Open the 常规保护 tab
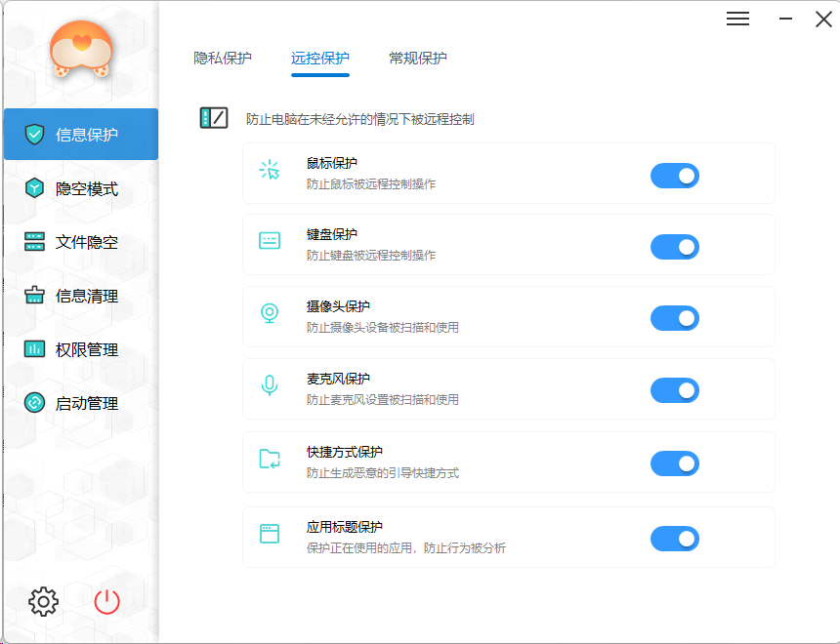The width and height of the screenshot is (840, 644). [418, 58]
